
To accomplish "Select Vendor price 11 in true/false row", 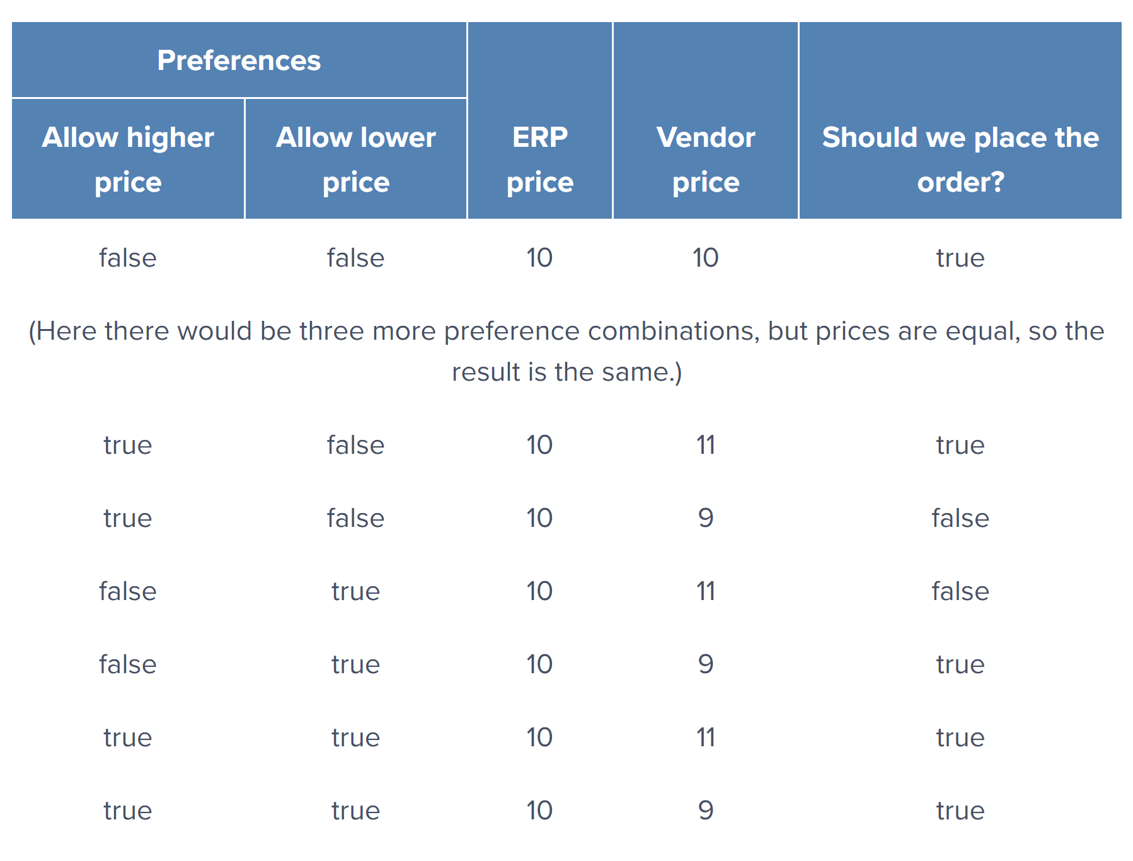I will 706,445.
